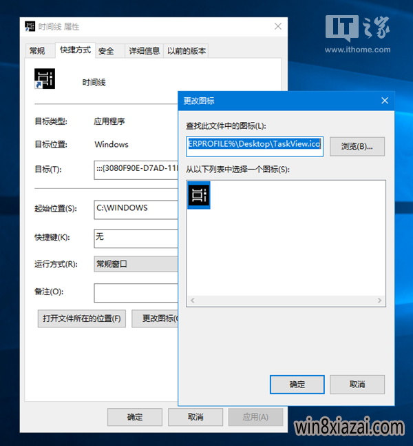The image size is (413, 446).
Task: Click 取消 in 时间线 属性 window
Action: coord(195,417)
